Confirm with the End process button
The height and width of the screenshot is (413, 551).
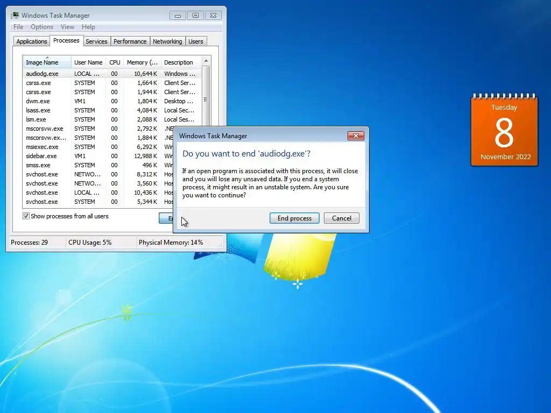pos(294,218)
